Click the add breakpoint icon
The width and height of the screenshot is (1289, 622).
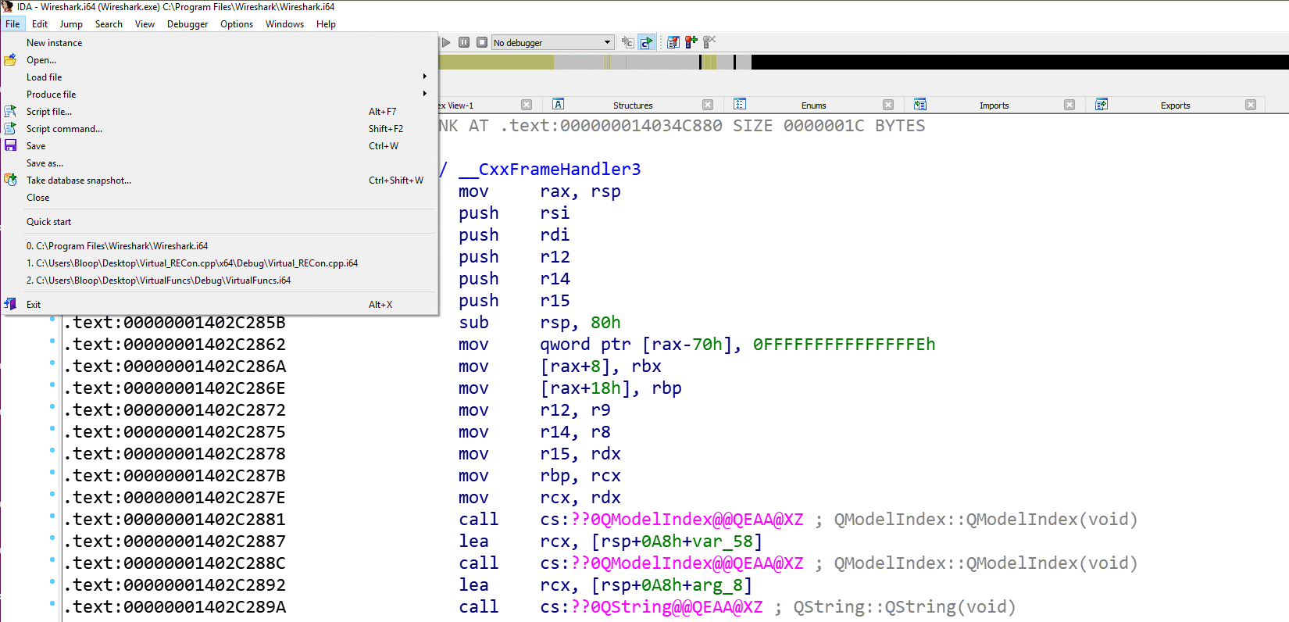[x=691, y=42]
